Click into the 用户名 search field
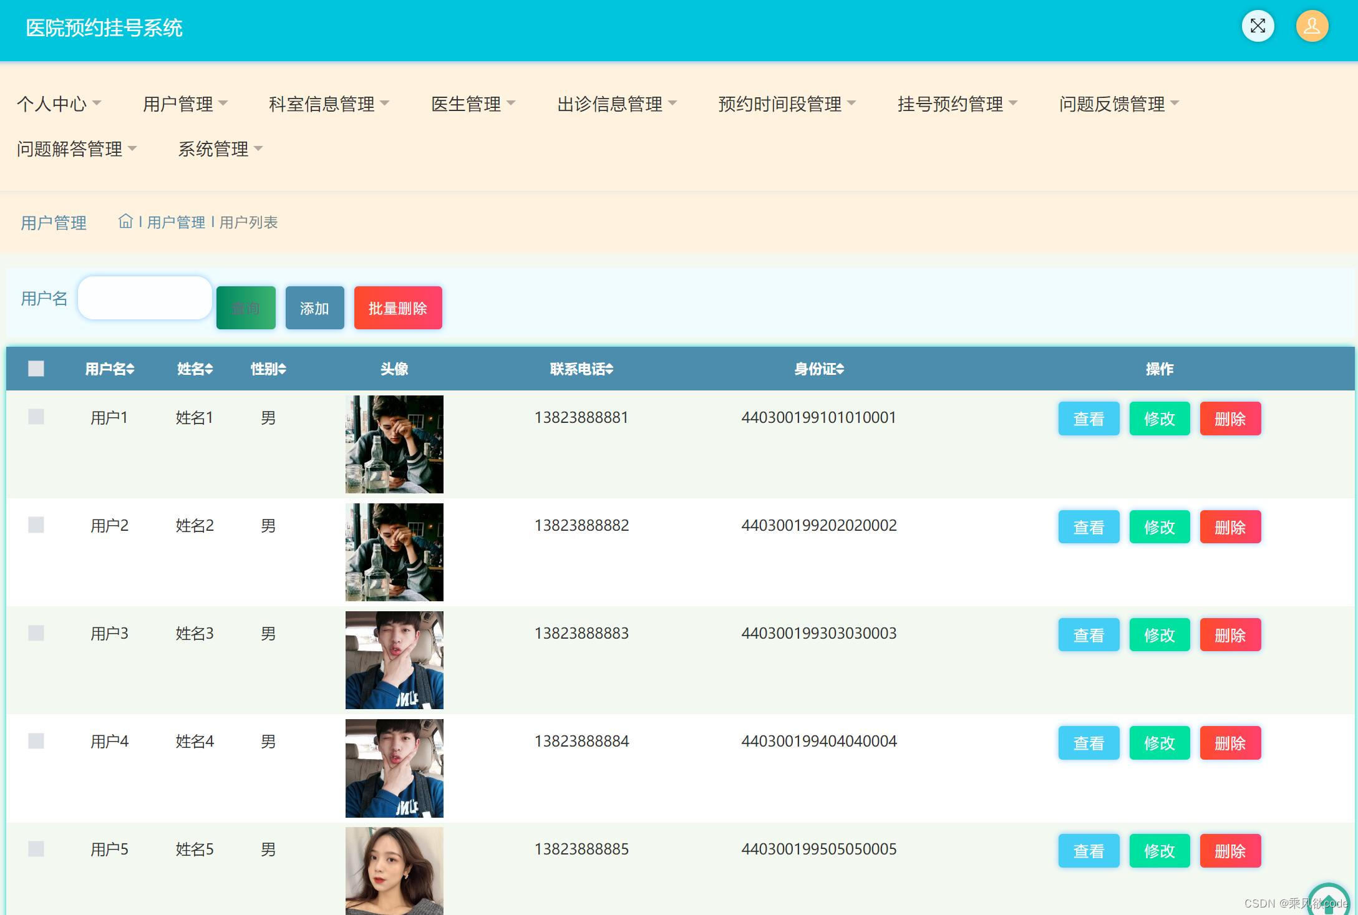This screenshot has height=915, width=1358. [145, 298]
